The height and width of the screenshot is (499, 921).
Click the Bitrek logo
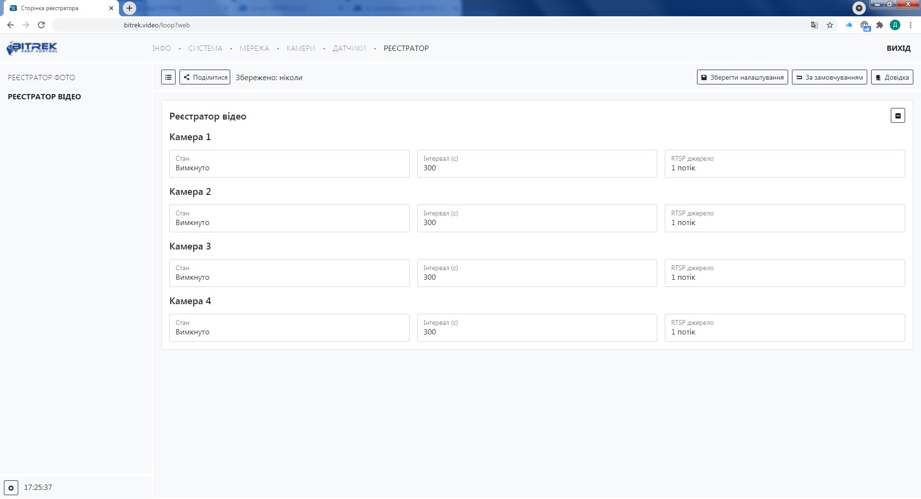pyautogui.click(x=32, y=48)
